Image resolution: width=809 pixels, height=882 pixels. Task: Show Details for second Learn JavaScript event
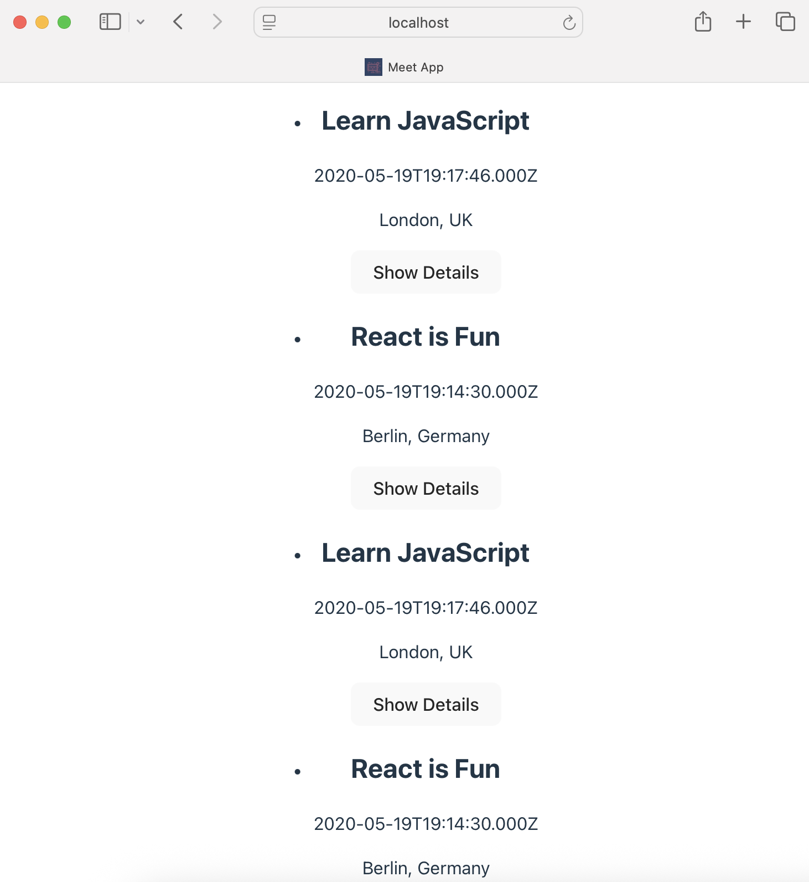pos(426,704)
